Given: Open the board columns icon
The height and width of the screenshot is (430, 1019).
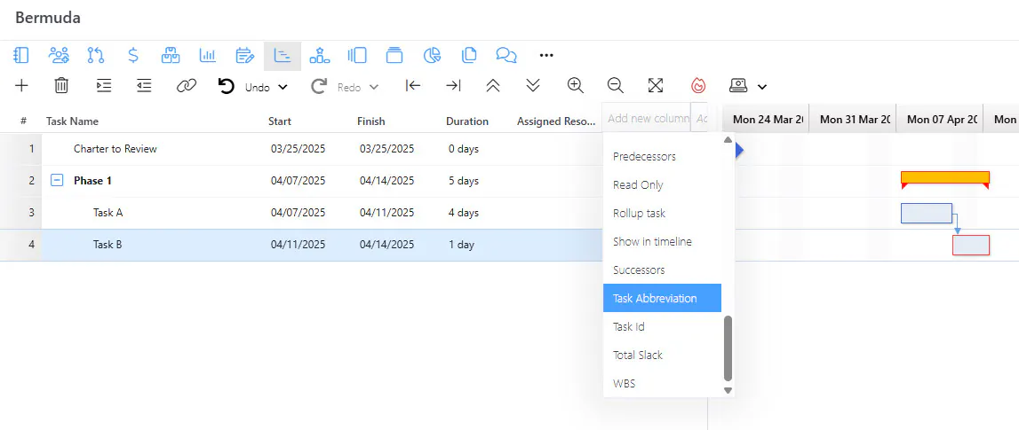Looking at the screenshot, I should point(357,55).
